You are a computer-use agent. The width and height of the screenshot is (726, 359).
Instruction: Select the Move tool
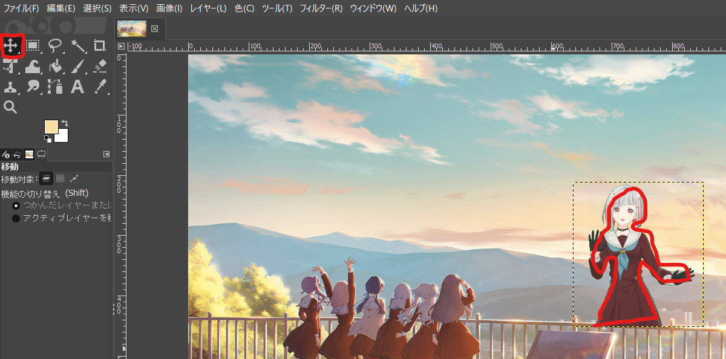click(11, 45)
